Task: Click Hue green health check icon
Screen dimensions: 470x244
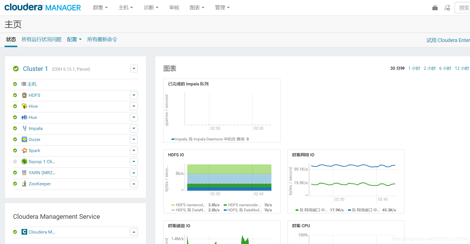Action: pyautogui.click(x=15, y=117)
